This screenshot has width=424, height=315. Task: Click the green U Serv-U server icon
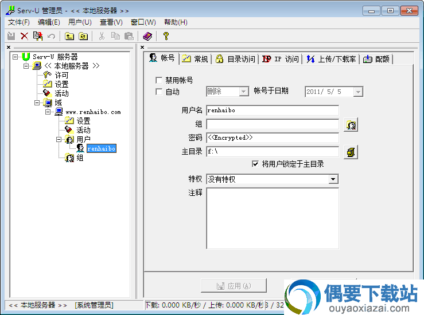click(x=26, y=57)
